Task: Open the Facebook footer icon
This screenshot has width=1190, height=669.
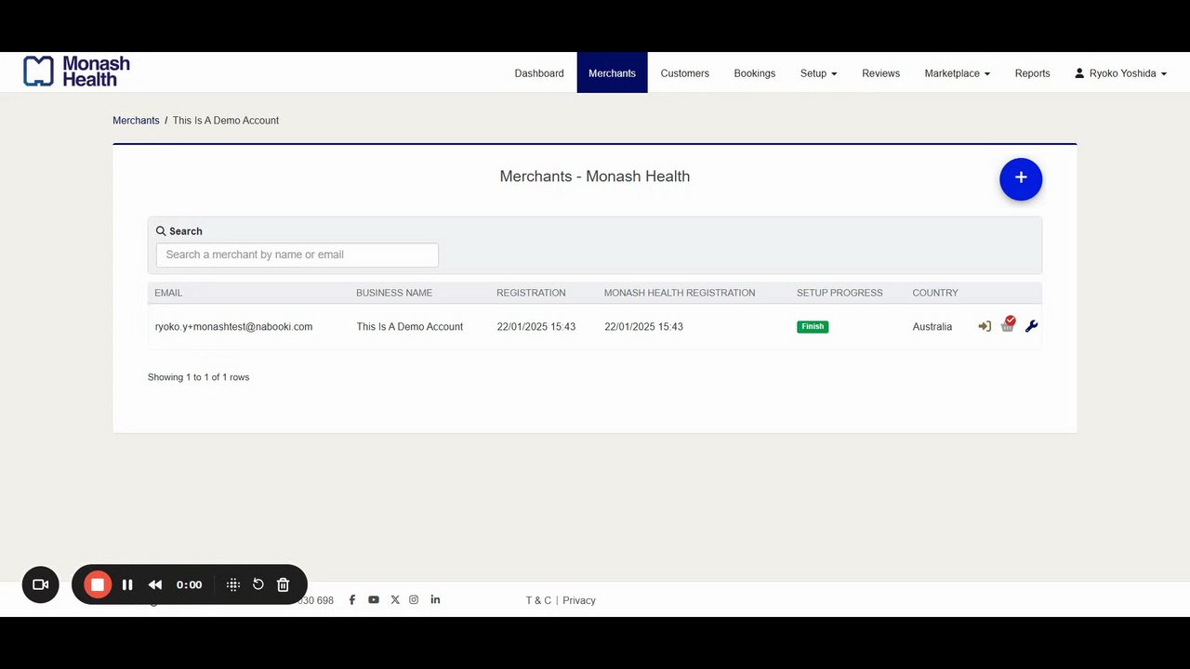Action: point(352,600)
